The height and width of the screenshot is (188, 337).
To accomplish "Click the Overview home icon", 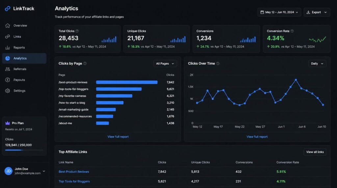I will (x=8, y=26).
